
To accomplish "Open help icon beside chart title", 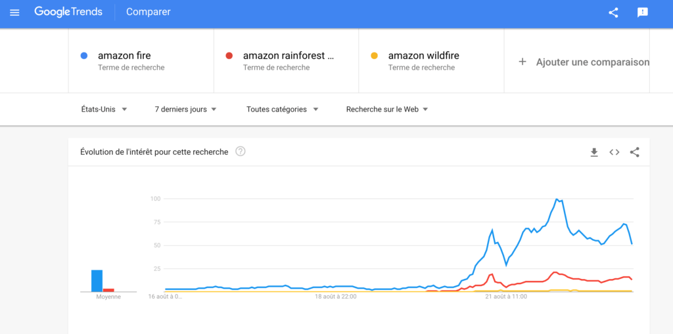I will [241, 152].
